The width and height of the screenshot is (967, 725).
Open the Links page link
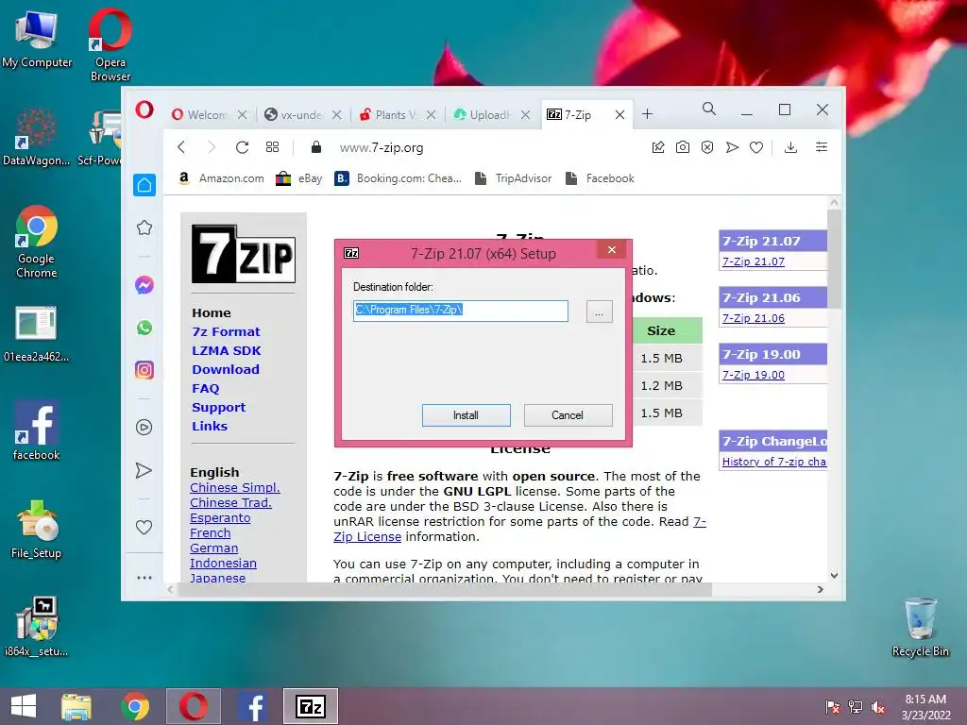pyautogui.click(x=210, y=426)
